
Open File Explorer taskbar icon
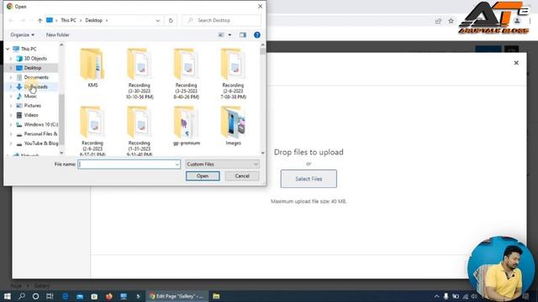click(x=216, y=296)
